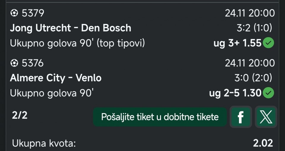Viewport: 285px width, 151px height.
Task: Click the 3:2 (1:0) match result
Action: pyautogui.click(x=254, y=28)
